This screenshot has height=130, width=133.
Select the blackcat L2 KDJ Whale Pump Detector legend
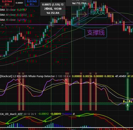[27, 76]
